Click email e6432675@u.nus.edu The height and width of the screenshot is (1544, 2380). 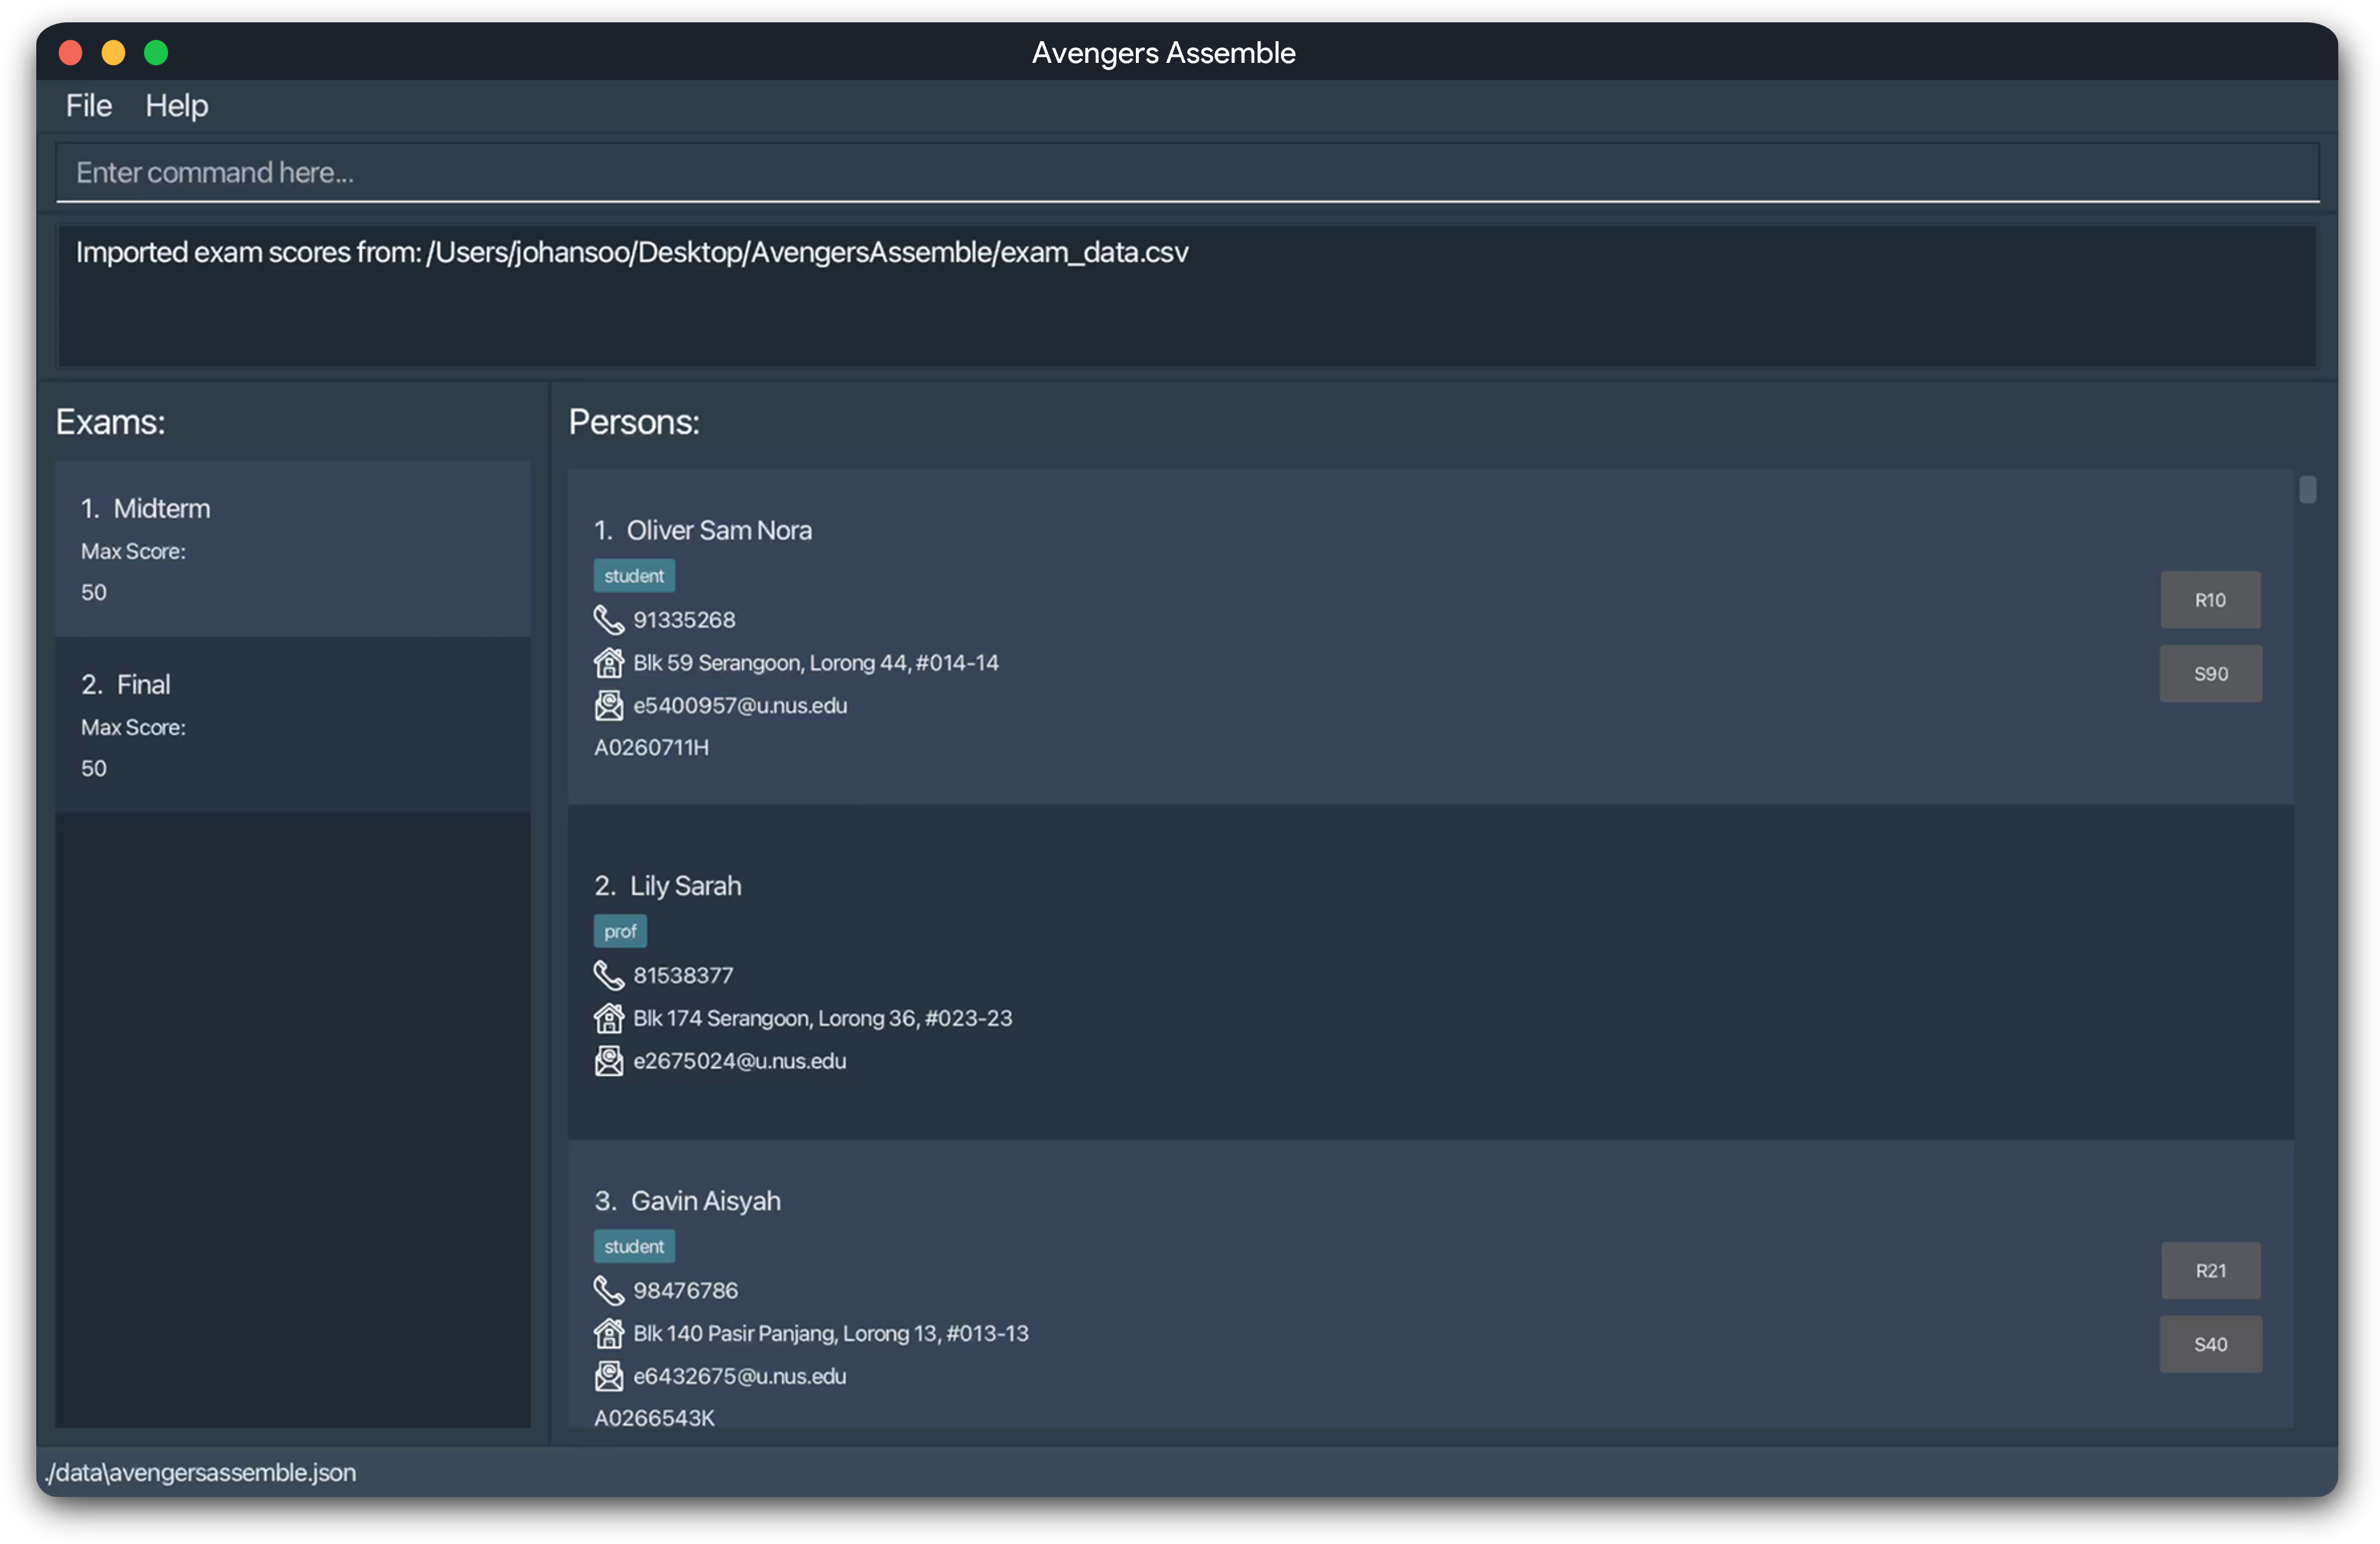(740, 1376)
